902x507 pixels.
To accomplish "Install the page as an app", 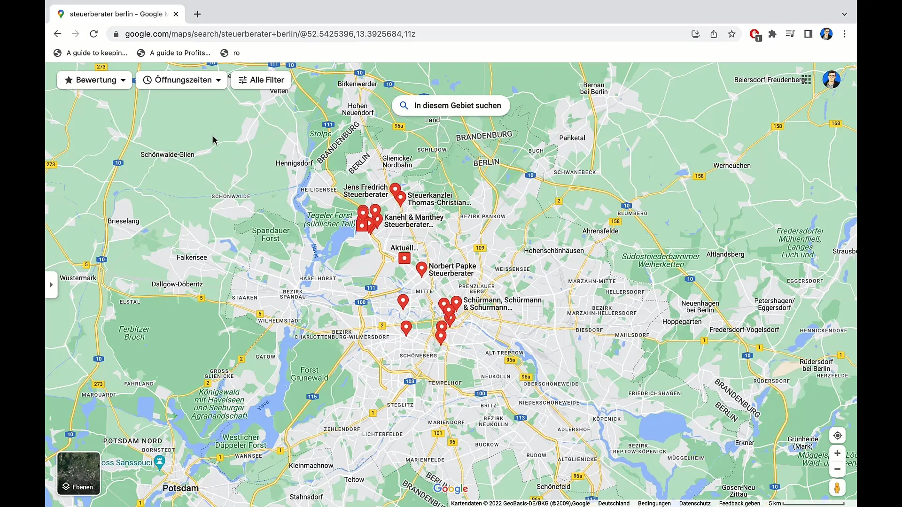I will tap(696, 34).
